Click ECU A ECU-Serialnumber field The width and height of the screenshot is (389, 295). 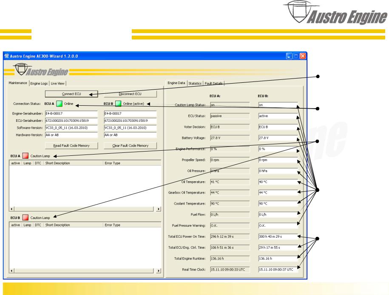(x=71, y=121)
